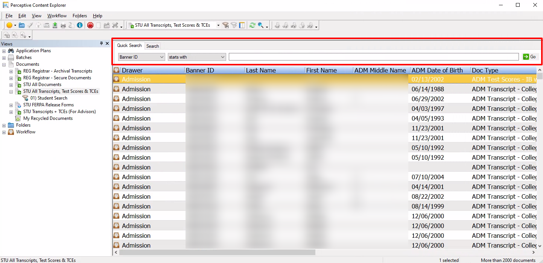Select the '01) Student Search' filter
543x263 pixels.
pyautogui.click(x=49, y=98)
